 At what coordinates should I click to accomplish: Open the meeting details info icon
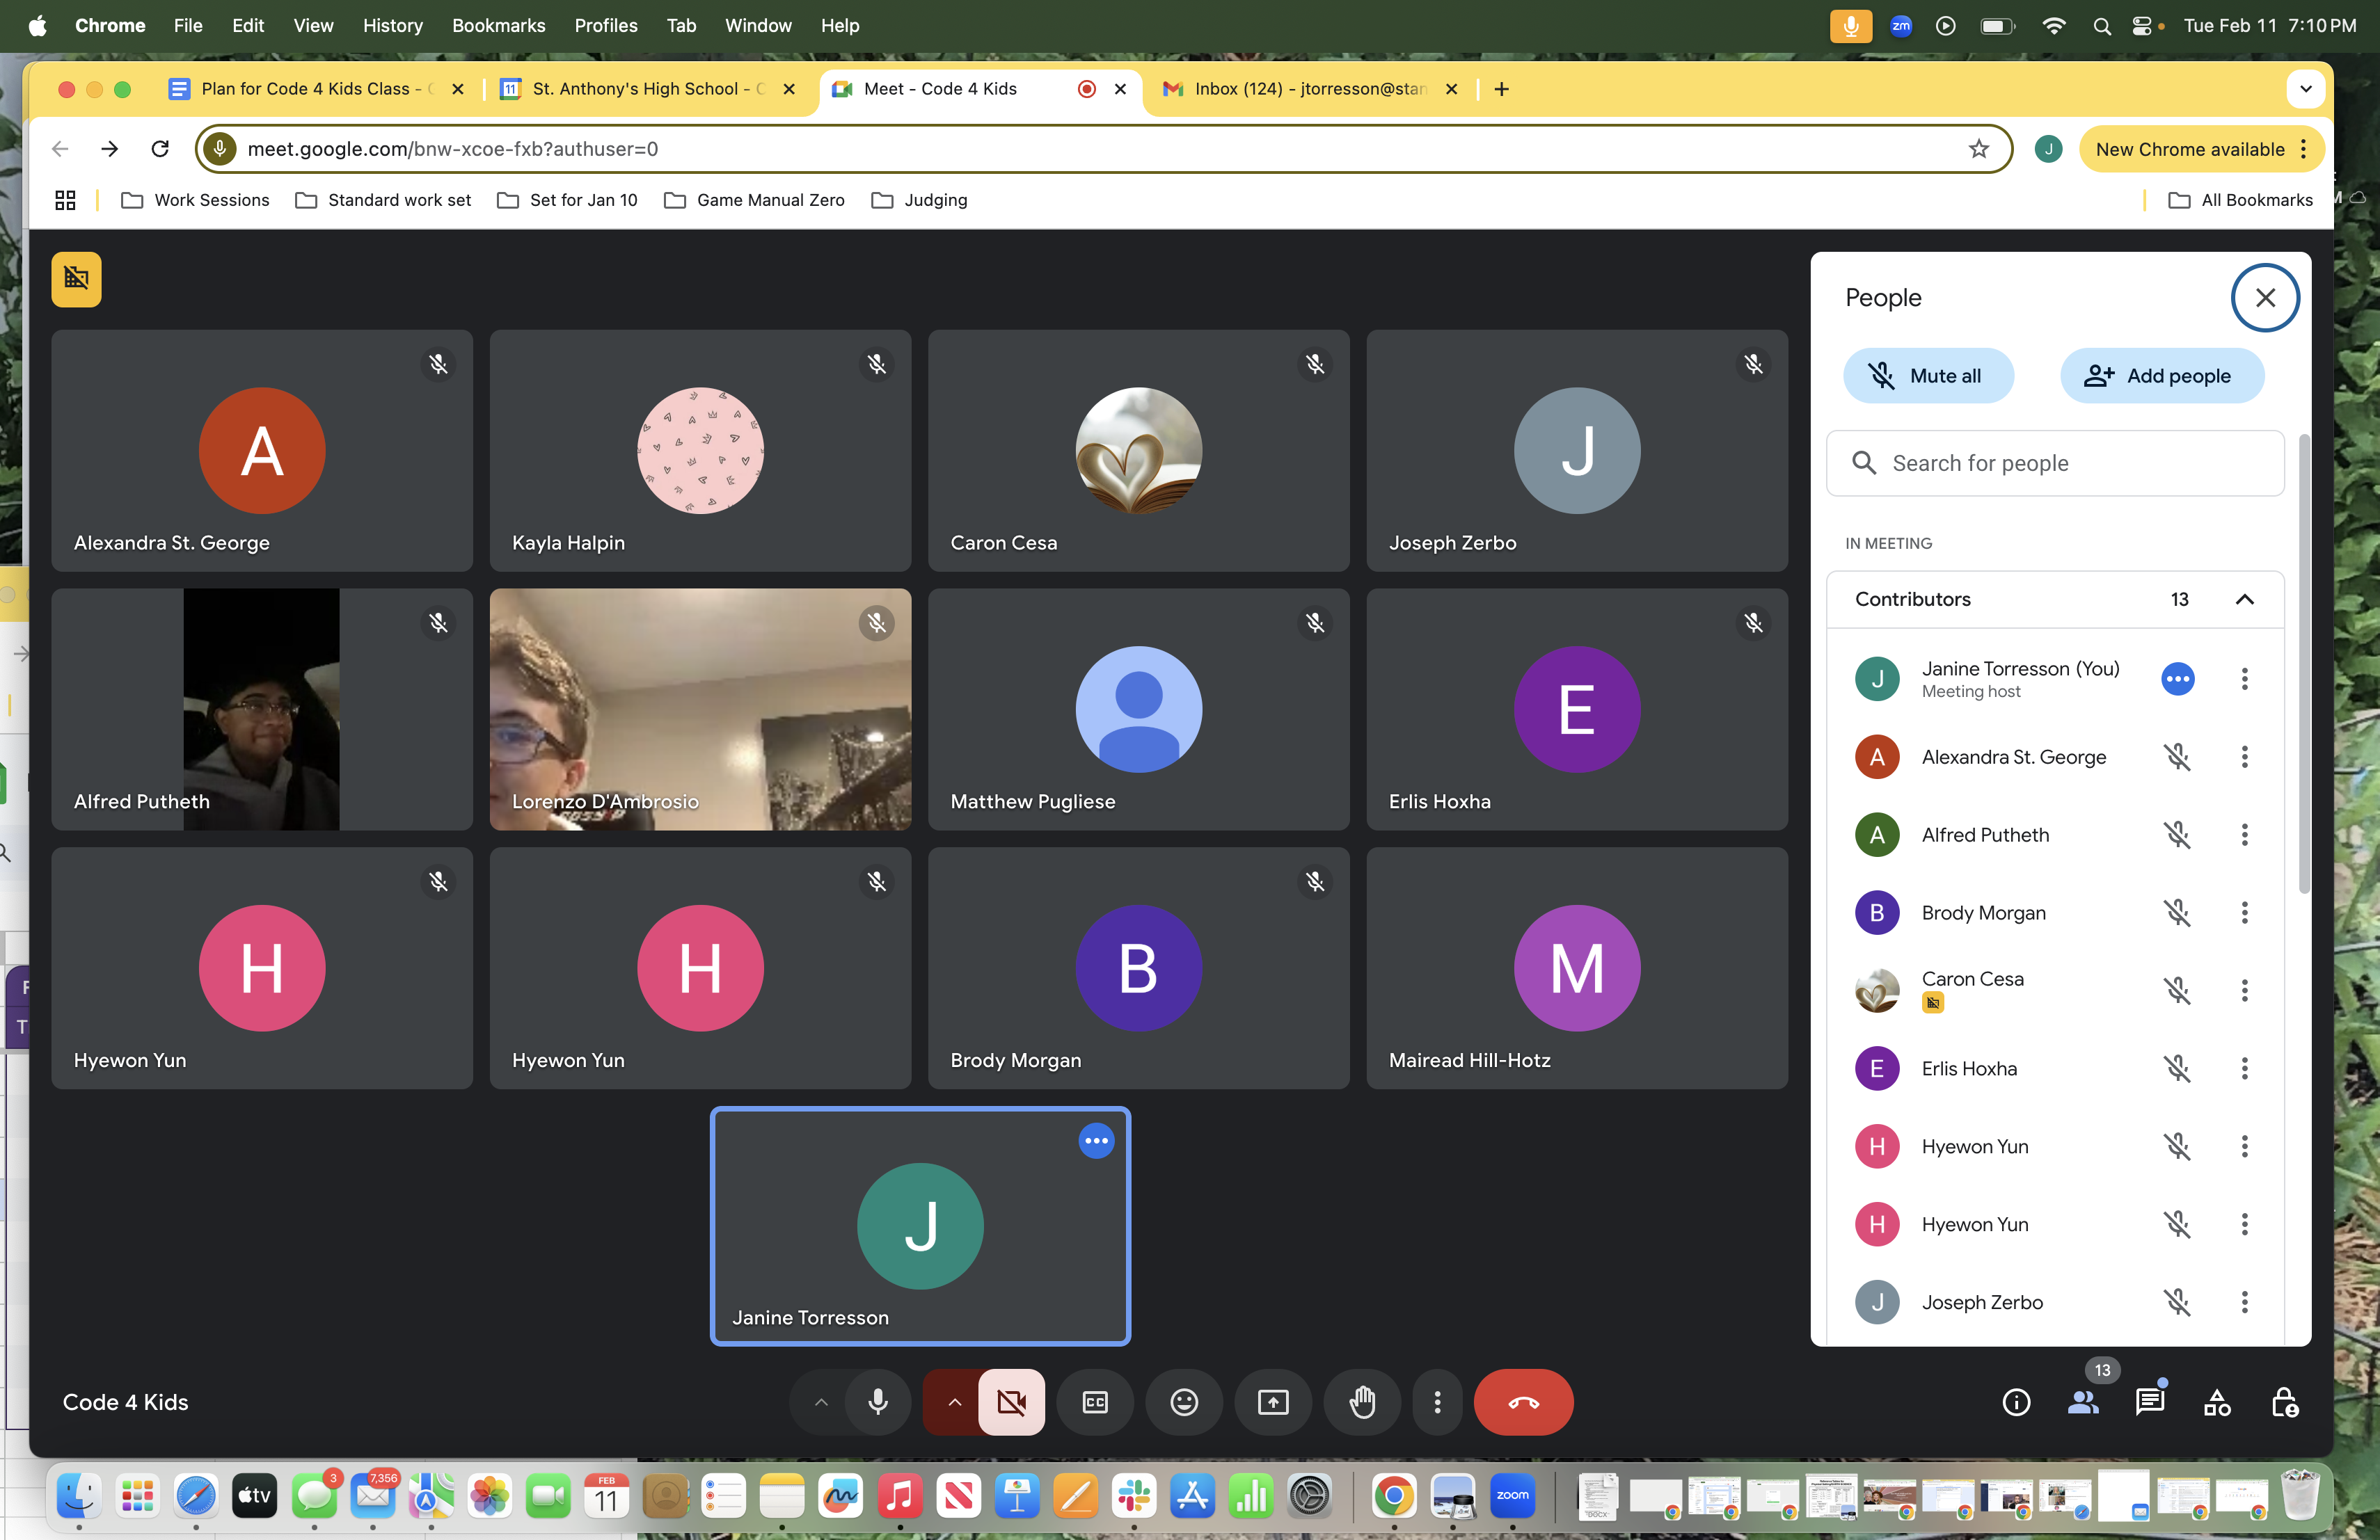coord(2016,1402)
